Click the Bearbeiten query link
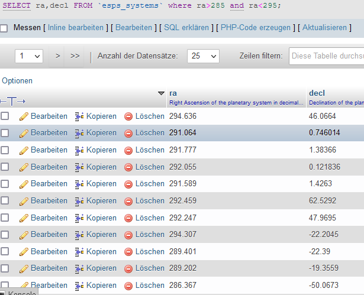Image resolution: width=364 pixels, height=295 pixels. (x=134, y=28)
